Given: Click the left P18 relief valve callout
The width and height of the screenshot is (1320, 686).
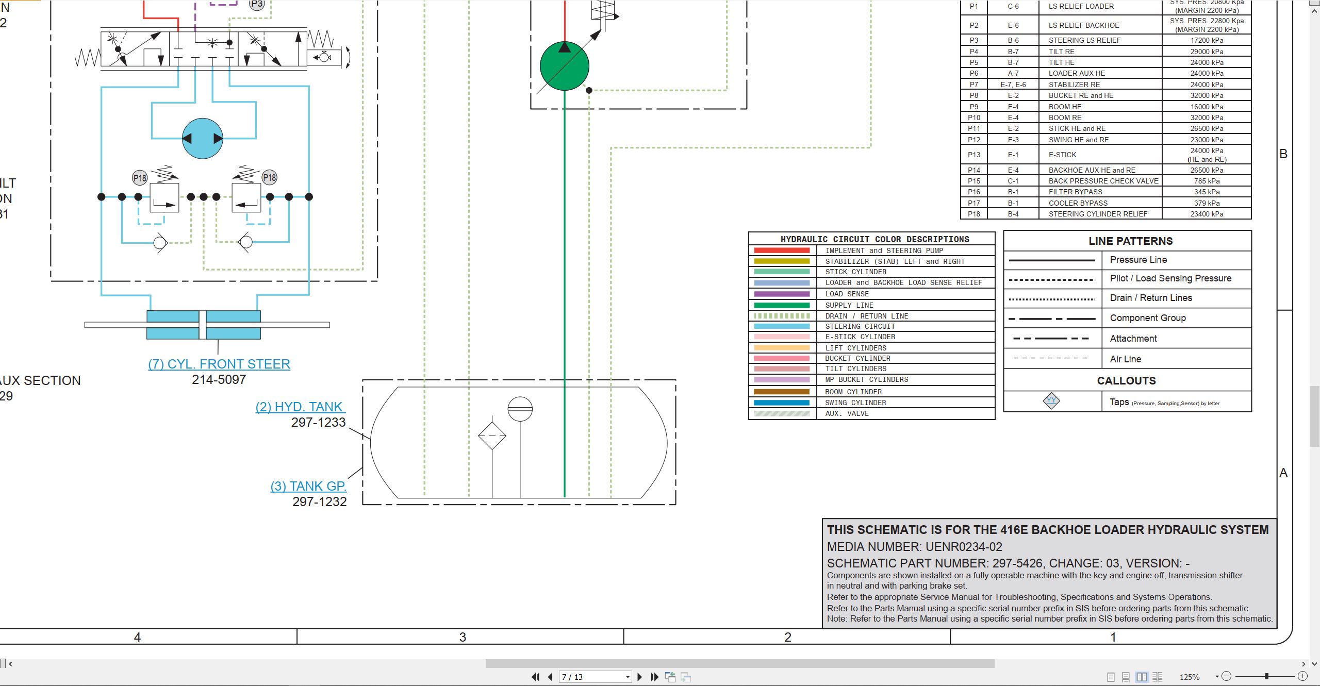Looking at the screenshot, I should pyautogui.click(x=140, y=178).
